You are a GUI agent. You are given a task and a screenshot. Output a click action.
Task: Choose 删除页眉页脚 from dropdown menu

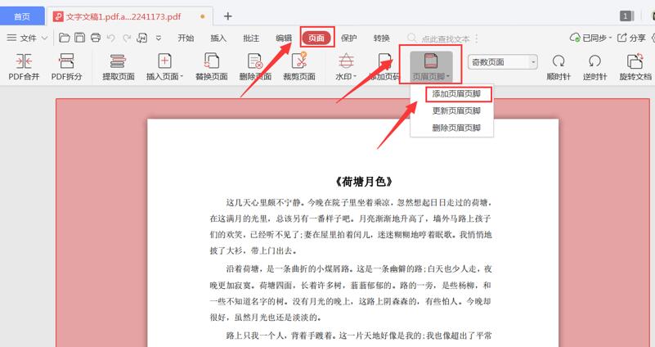tap(456, 128)
